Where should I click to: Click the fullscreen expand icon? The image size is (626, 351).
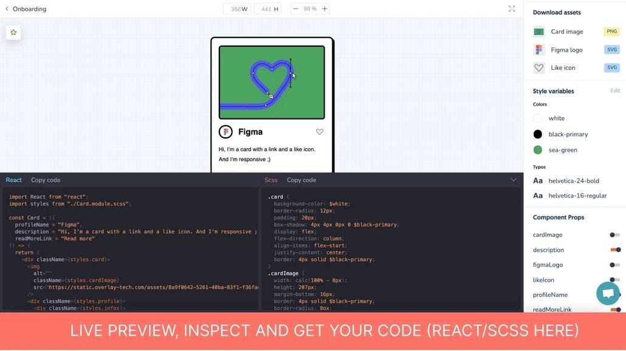coord(512,9)
